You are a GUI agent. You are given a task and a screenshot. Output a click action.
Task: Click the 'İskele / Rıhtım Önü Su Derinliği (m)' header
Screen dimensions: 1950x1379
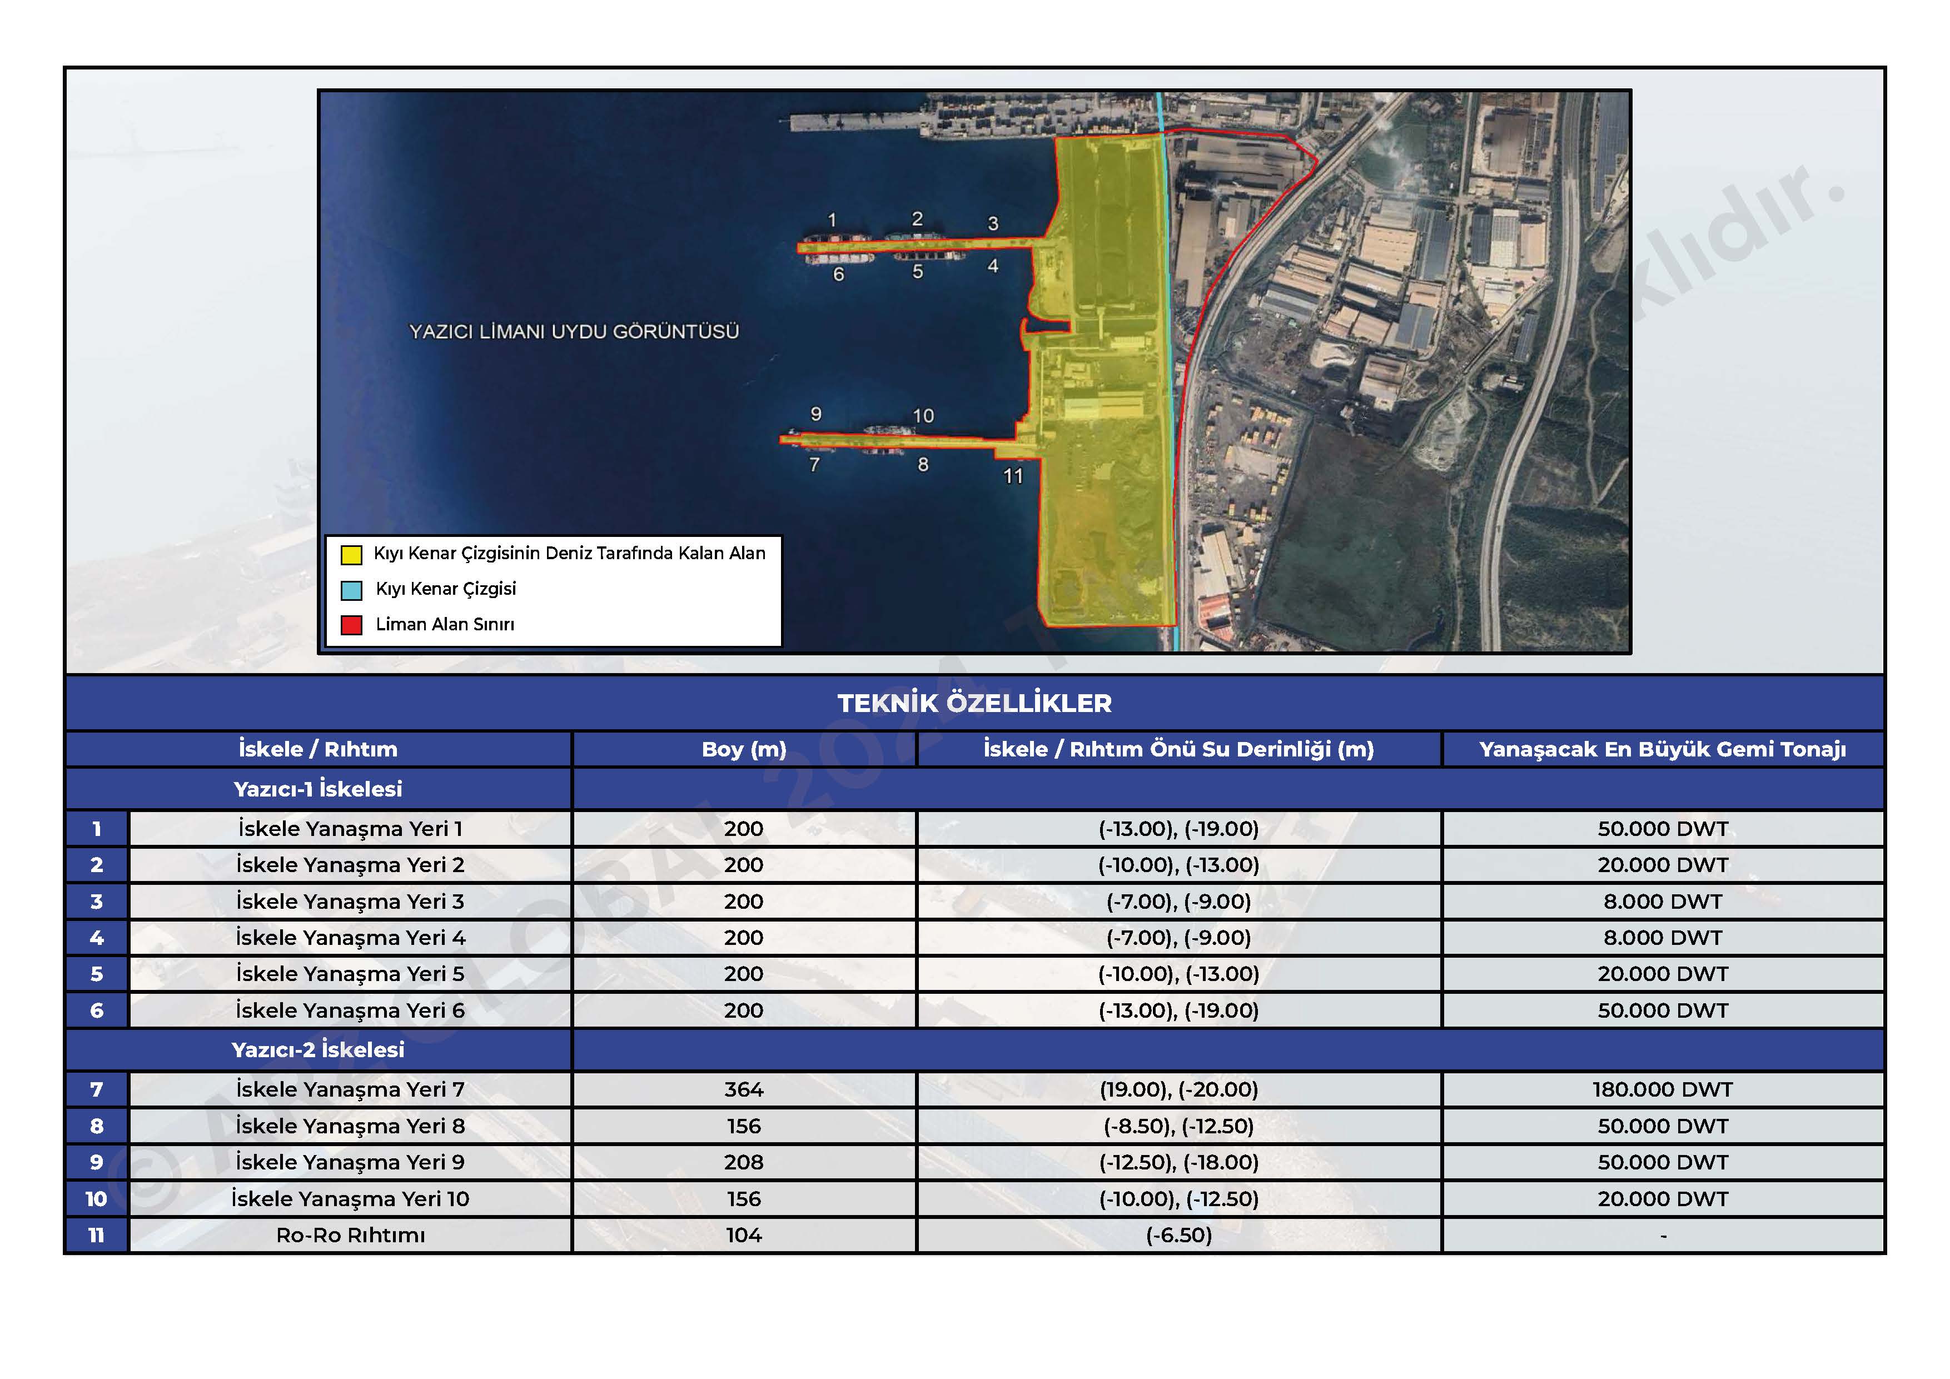coord(1179,749)
